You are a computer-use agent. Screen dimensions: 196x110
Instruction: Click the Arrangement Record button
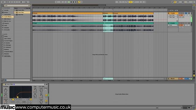73,2
